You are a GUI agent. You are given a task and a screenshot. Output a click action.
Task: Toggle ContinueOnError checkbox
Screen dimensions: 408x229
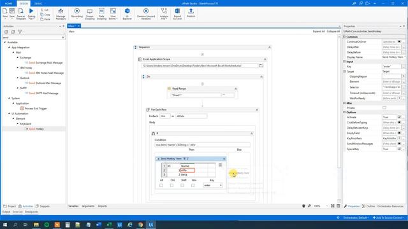[400, 41]
